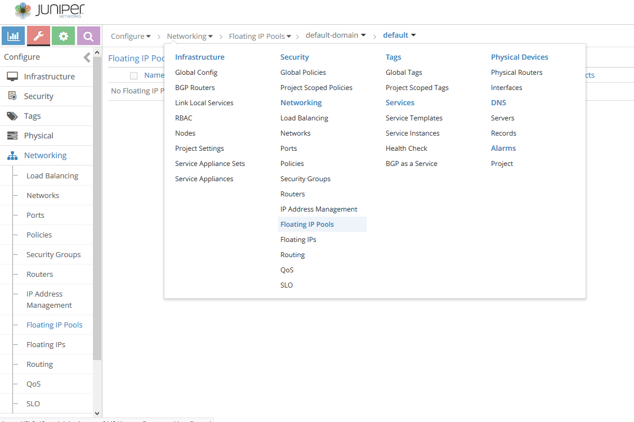
Task: Open the Query search icon tab
Action: click(88, 36)
